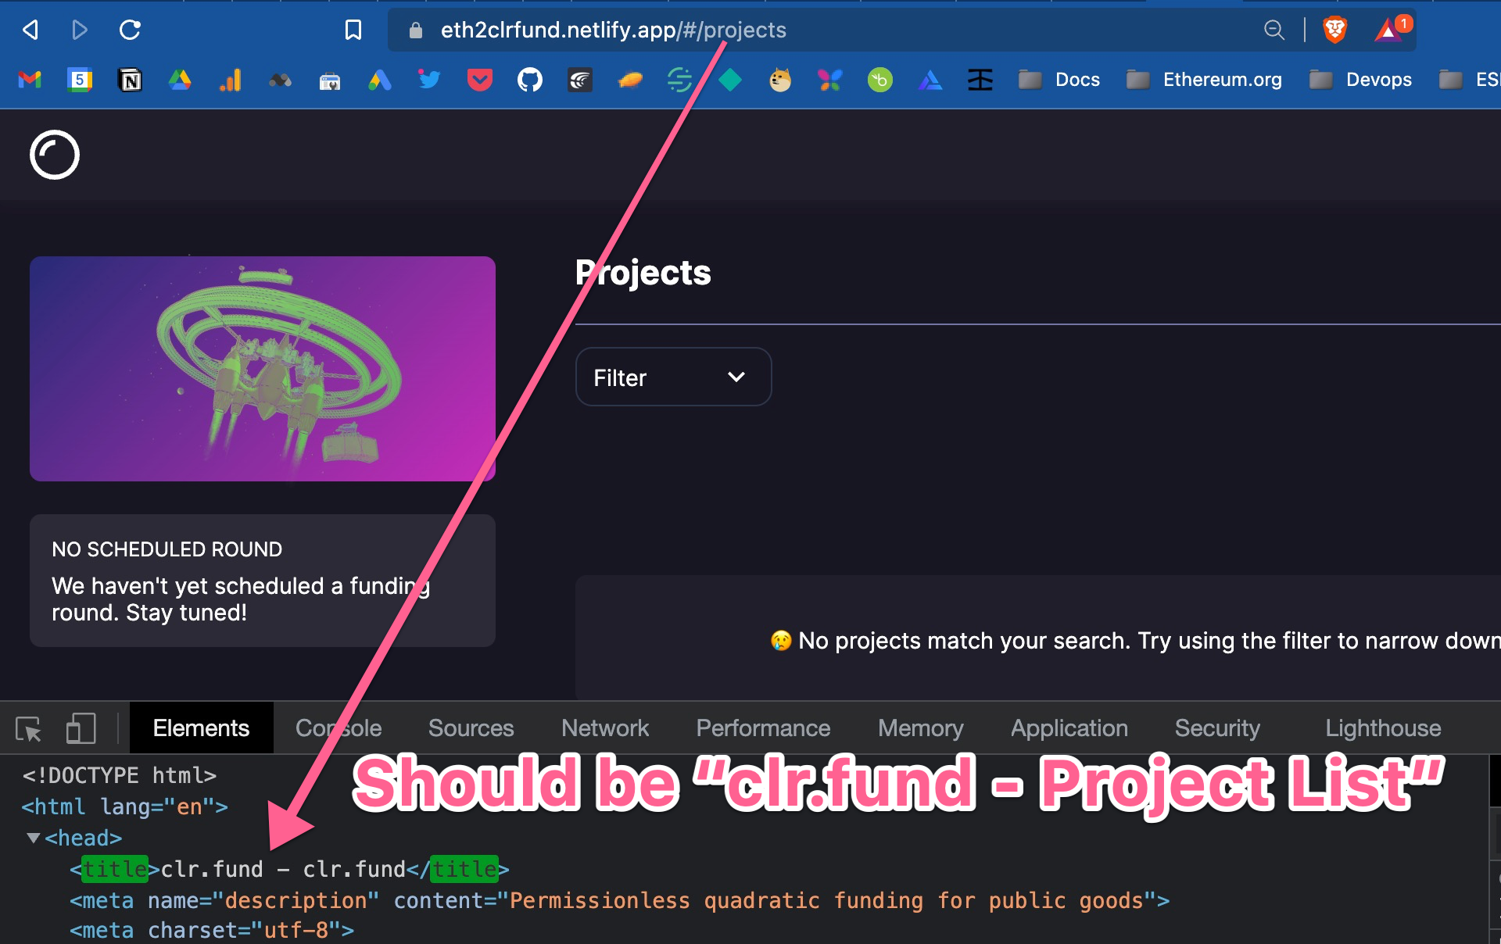
Task: Open the page zoom search icon
Action: pos(1274,30)
